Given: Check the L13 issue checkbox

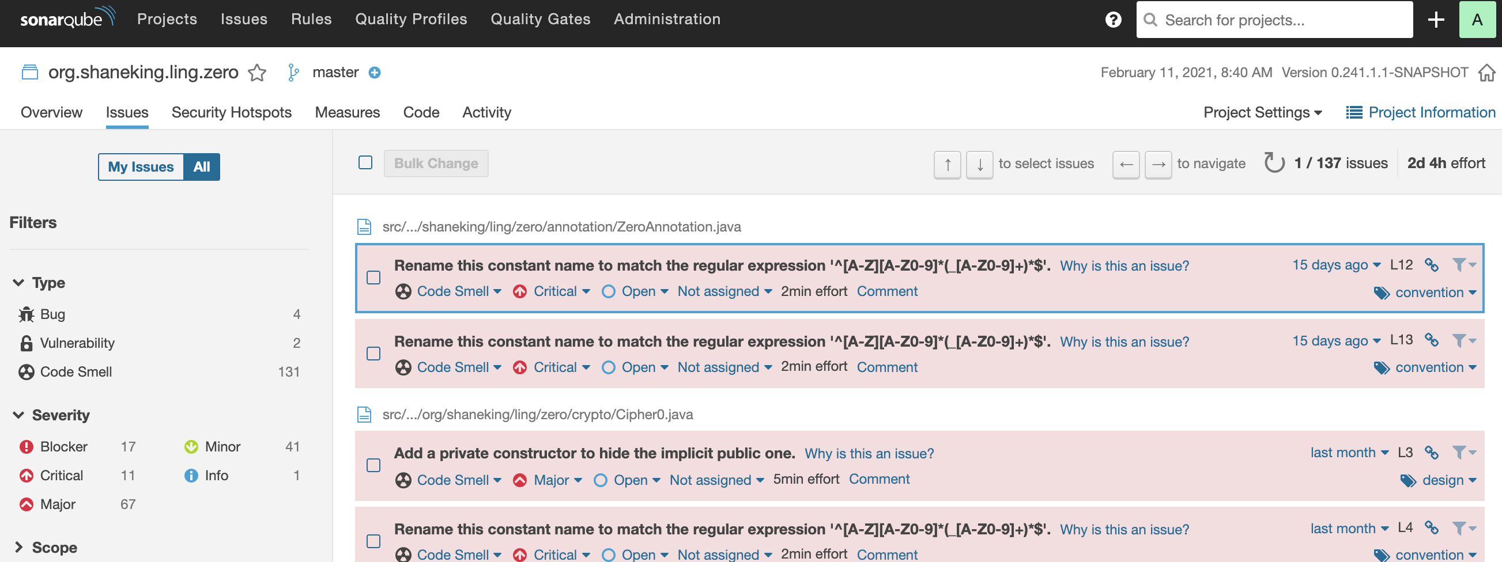Looking at the screenshot, I should (373, 354).
